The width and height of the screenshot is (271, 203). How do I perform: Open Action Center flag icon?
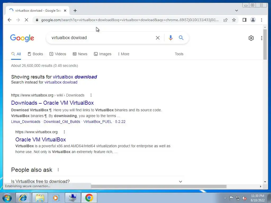click(231, 198)
